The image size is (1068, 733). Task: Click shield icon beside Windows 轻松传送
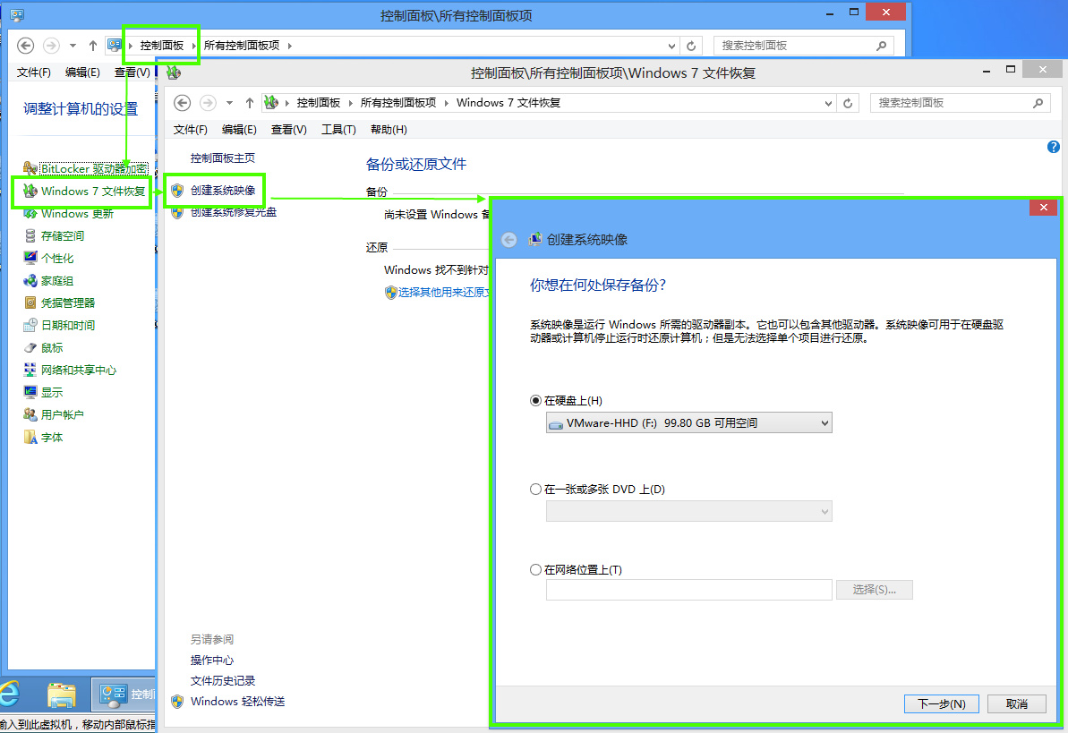coord(177,702)
